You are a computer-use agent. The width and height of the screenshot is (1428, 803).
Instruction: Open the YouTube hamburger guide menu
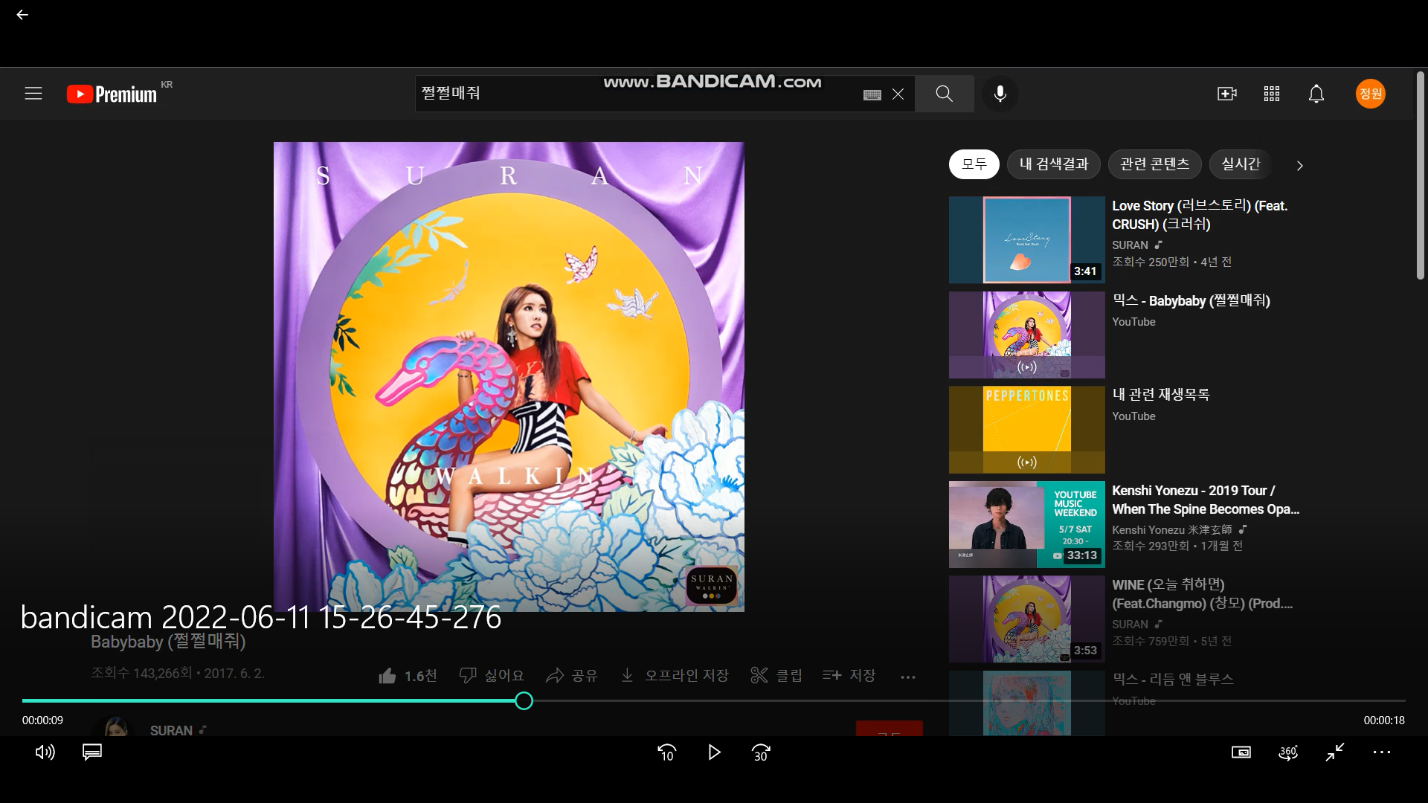click(33, 94)
